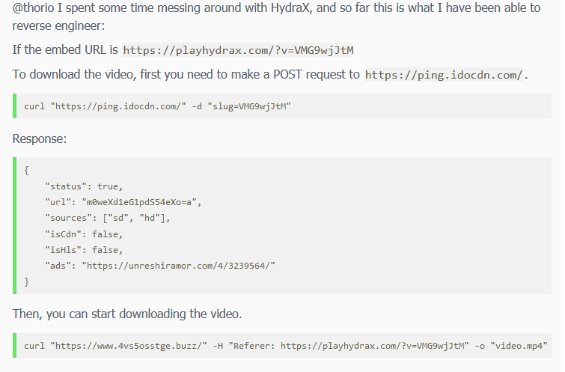Image resolution: width=565 pixels, height=372 pixels.
Task: Click the inline URL https://playhydrax.com/?v=VMG9wjJtM
Action: [x=238, y=50]
